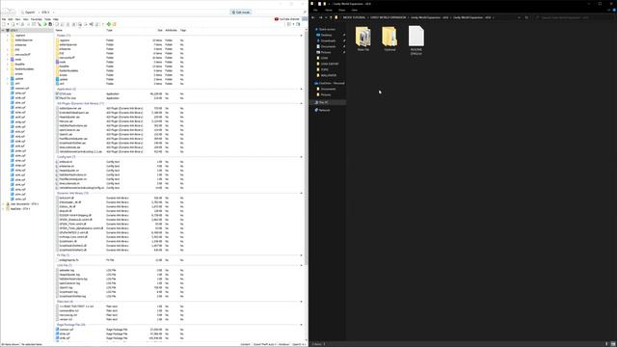
Task: Click the Forward arrow in Explorer
Action: [x=321, y=17]
